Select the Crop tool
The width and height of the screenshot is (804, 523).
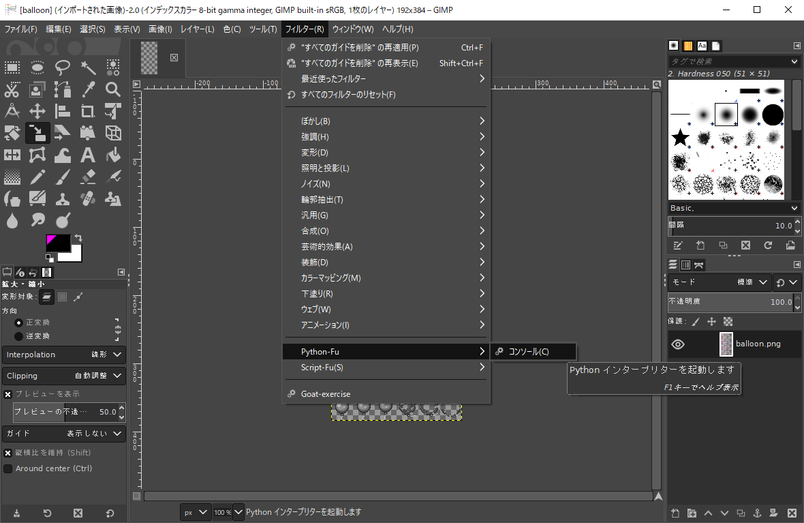pos(89,111)
